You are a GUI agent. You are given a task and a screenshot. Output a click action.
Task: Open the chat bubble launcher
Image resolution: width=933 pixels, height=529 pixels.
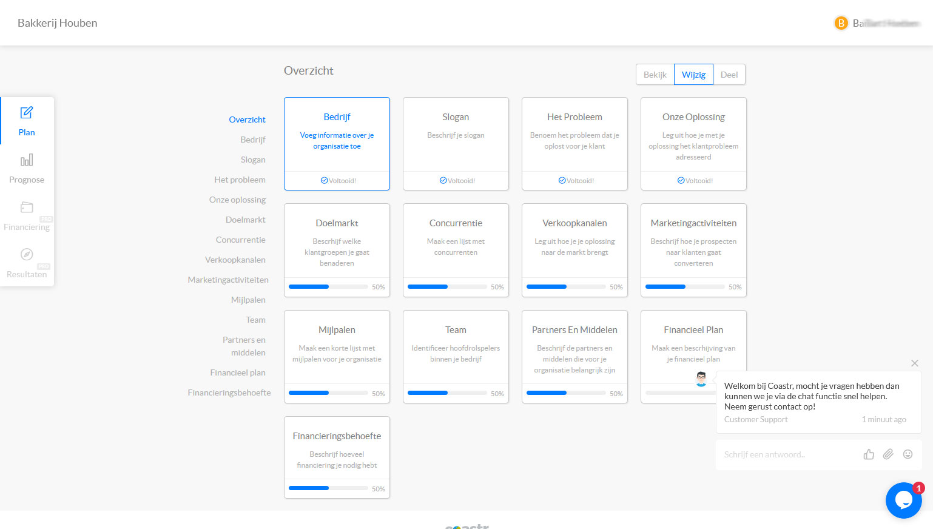tap(903, 500)
